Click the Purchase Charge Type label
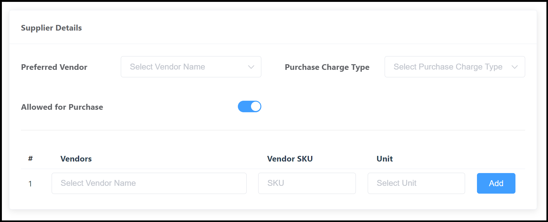 click(x=327, y=67)
